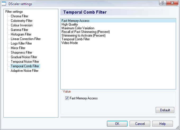Viewport: 180px width, 130px height.
Task: Open Sharpness Filter settings
Action: pos(21,53)
